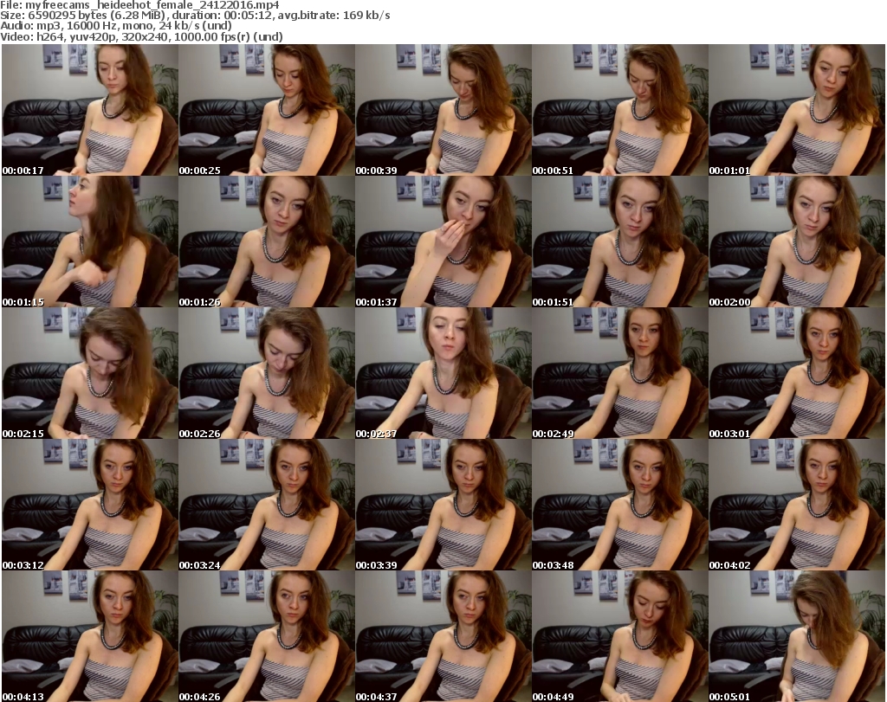Click the 'Size: 6590295 bytes' info line

click(195, 16)
